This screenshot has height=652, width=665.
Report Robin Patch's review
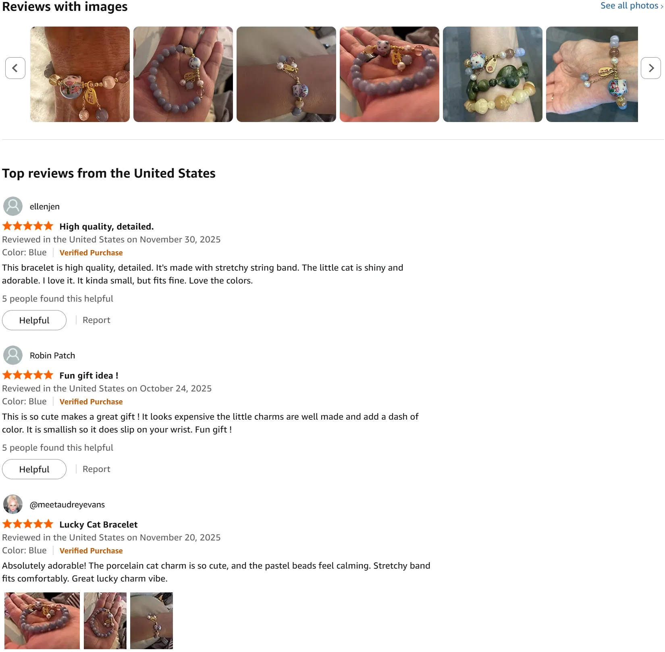(96, 469)
